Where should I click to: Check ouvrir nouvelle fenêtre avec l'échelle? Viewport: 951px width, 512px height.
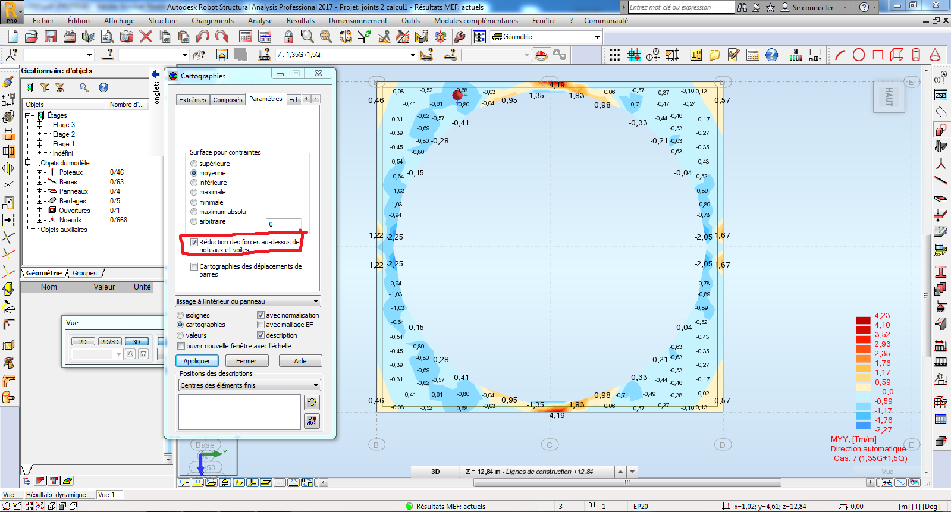point(181,346)
